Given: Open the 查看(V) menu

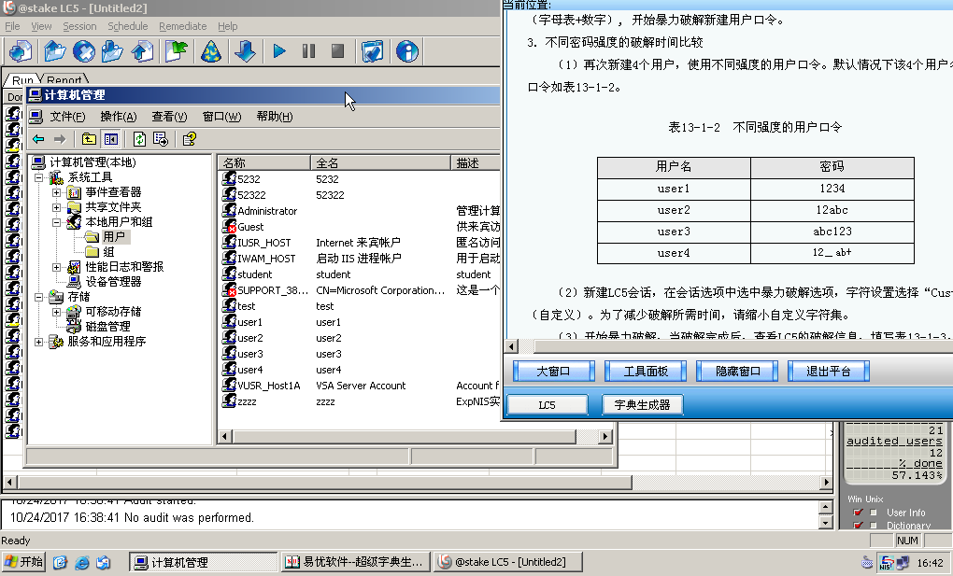Looking at the screenshot, I should [169, 116].
